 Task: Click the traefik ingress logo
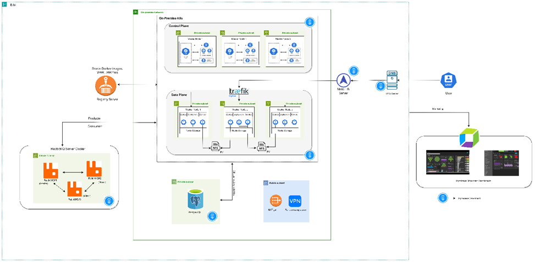(239, 91)
